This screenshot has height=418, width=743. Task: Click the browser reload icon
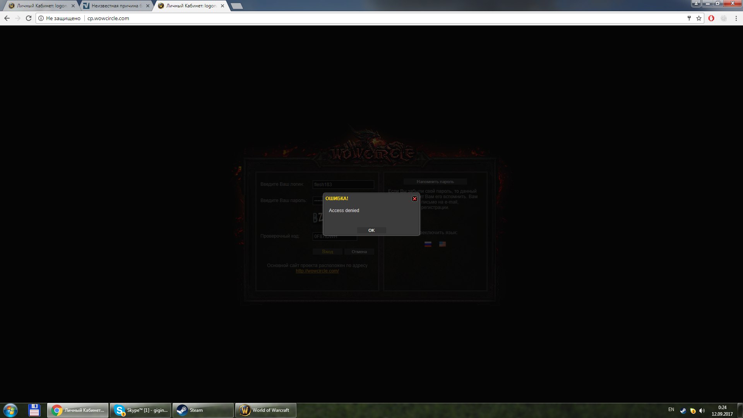[x=29, y=18]
